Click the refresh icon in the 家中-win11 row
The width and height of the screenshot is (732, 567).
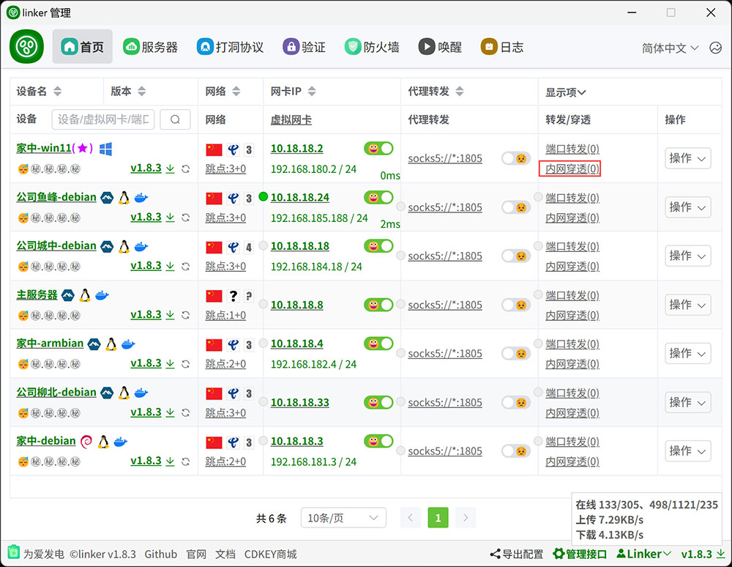[186, 168]
